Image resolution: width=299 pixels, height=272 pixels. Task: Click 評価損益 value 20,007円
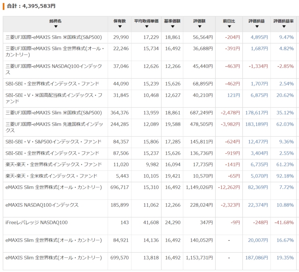pyautogui.click(x=258, y=240)
